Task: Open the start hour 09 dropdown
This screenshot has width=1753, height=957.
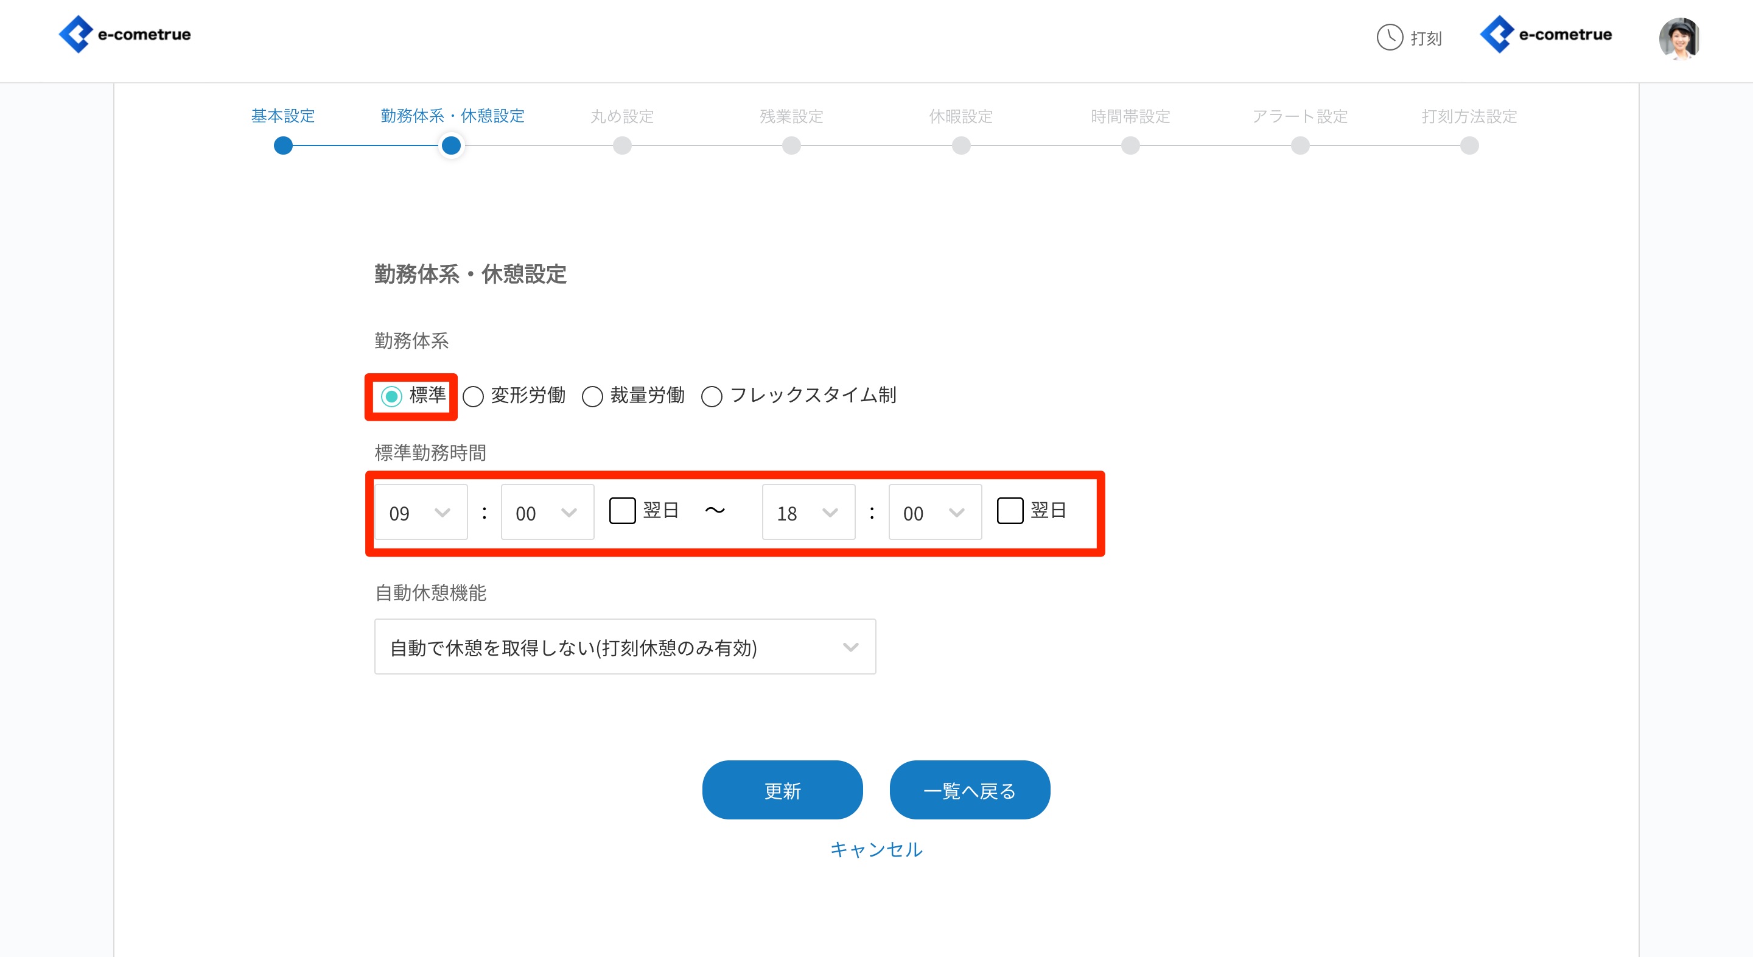Action: 421,513
